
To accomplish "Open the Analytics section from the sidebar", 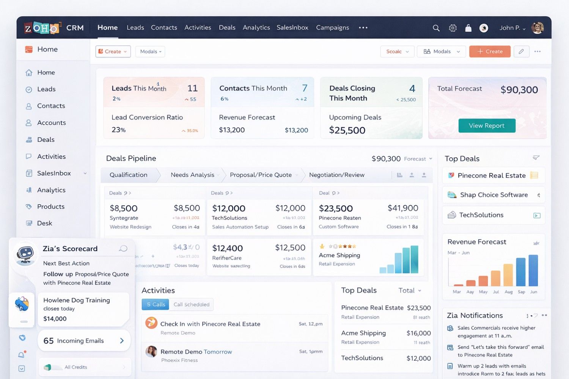I will coord(51,190).
